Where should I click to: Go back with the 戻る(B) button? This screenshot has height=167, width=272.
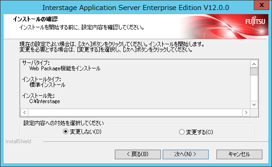pyautogui.click(x=138, y=154)
